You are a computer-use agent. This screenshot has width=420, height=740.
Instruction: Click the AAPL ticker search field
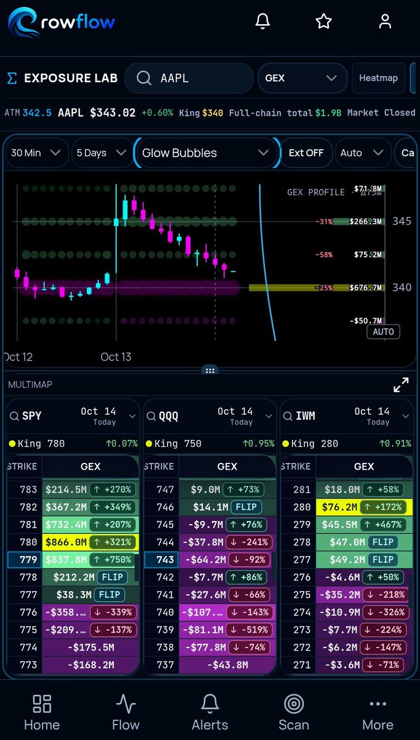(189, 78)
